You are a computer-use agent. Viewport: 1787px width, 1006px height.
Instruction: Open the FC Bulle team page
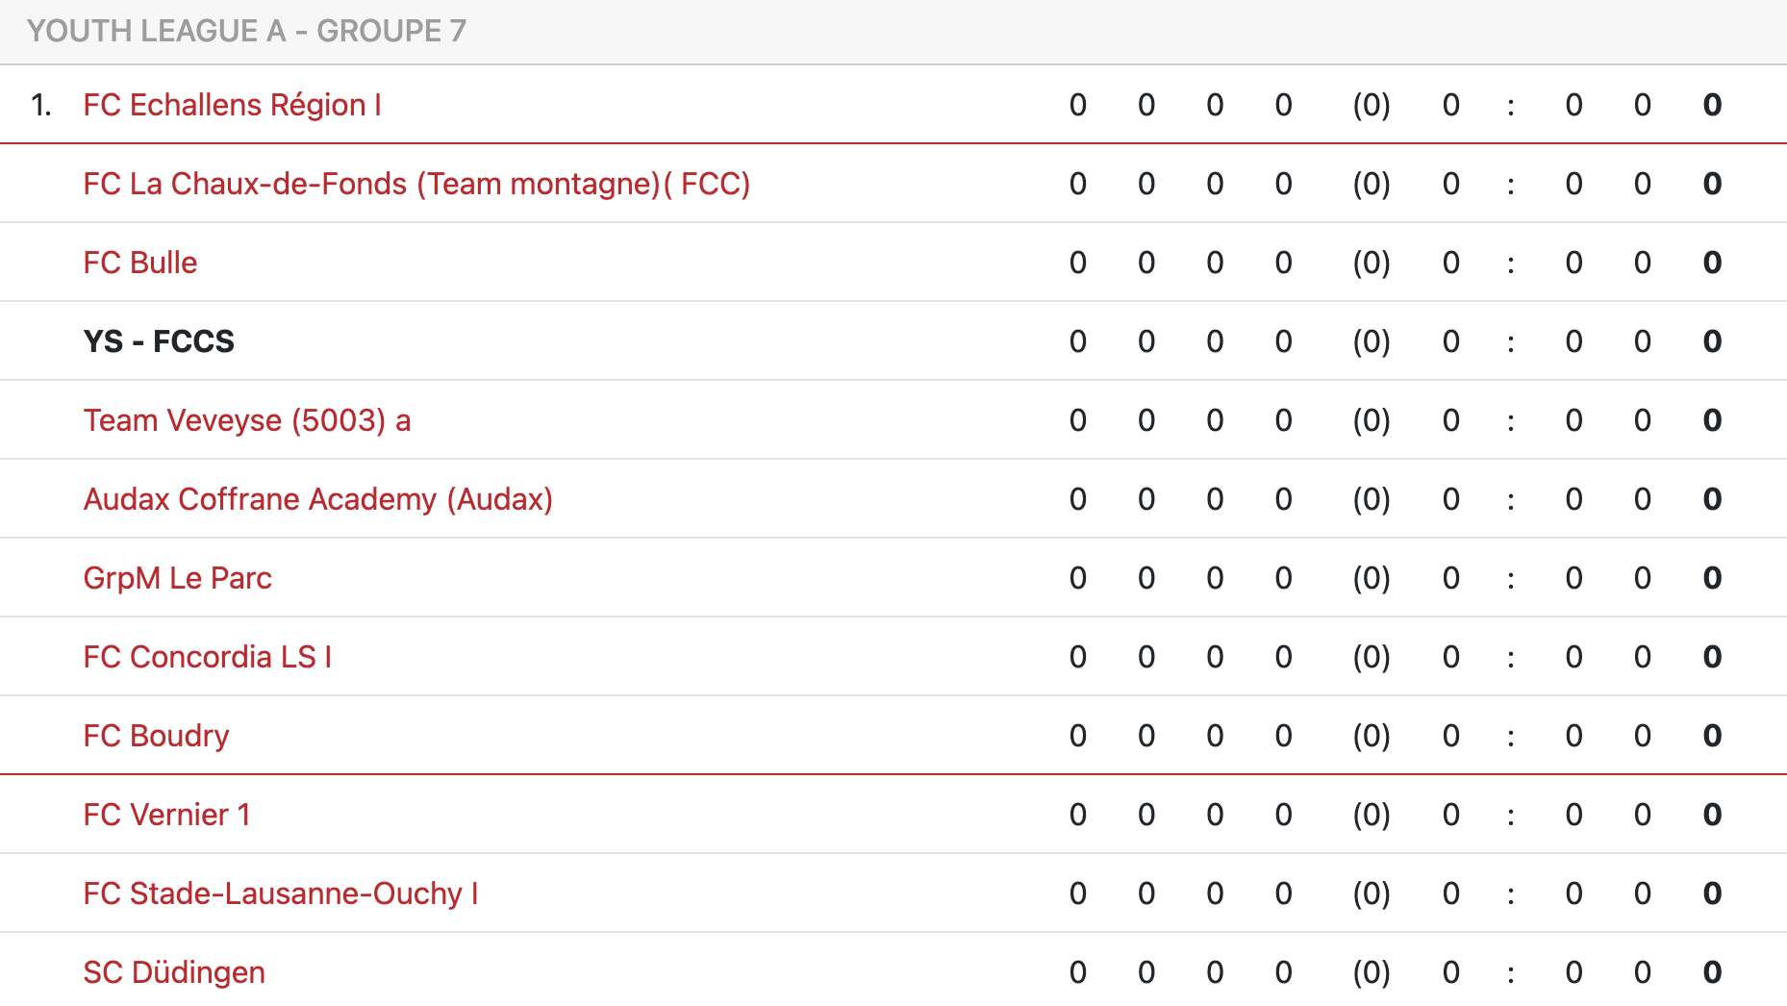click(140, 263)
